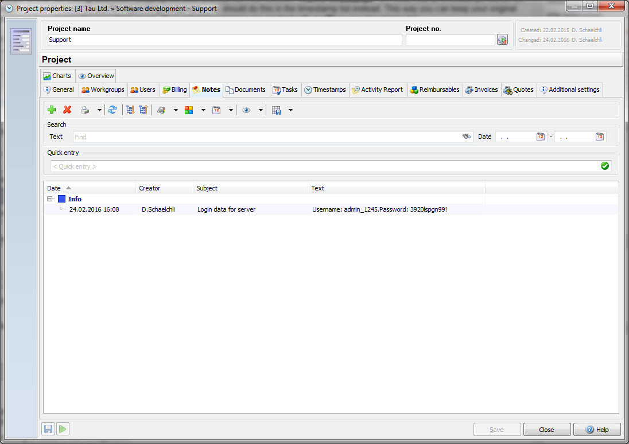Toggle the eye visibility icon in toolbar
The width and height of the screenshot is (629, 444).
[246, 110]
